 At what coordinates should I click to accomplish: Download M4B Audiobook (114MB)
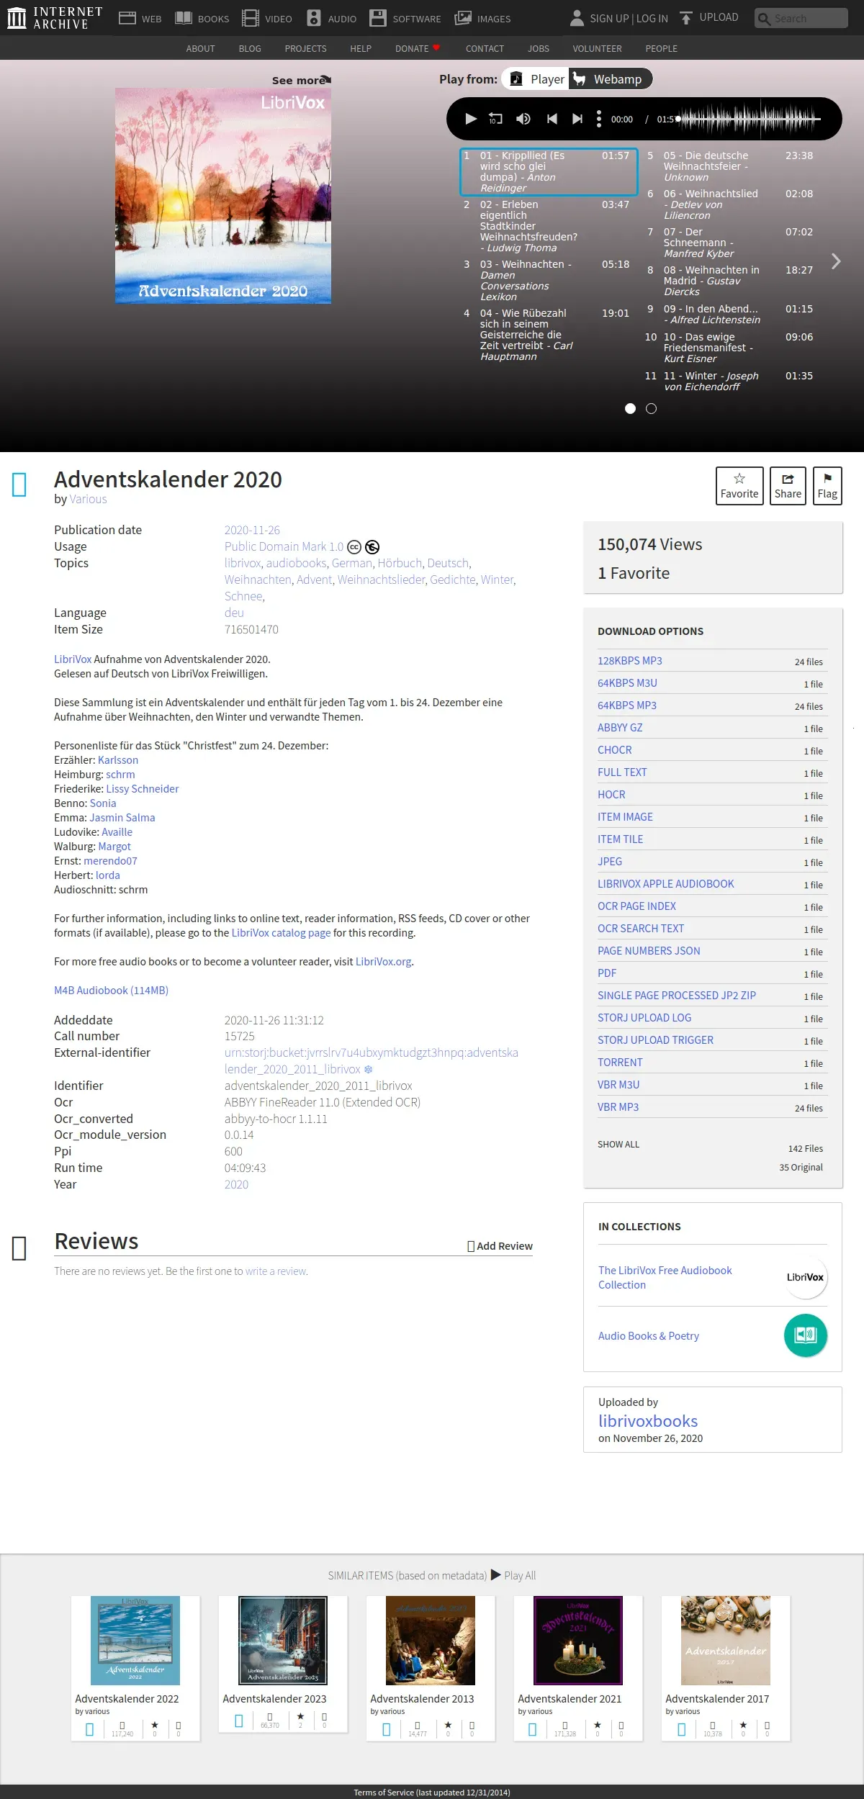click(x=111, y=991)
